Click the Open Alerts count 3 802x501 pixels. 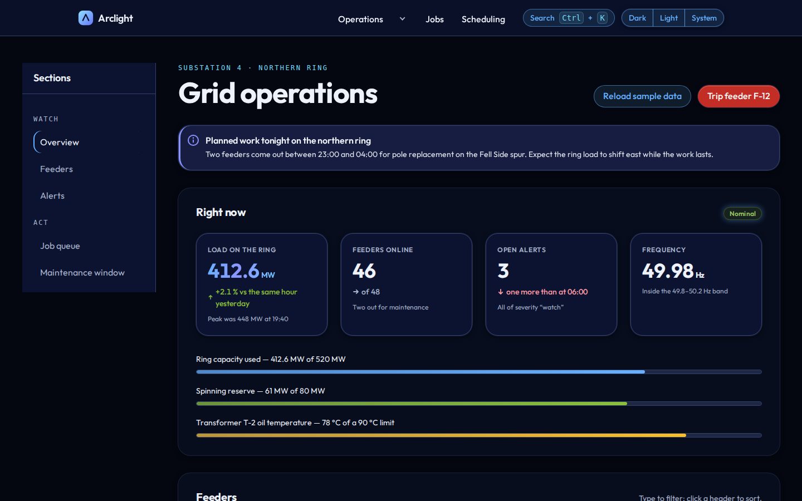503,271
